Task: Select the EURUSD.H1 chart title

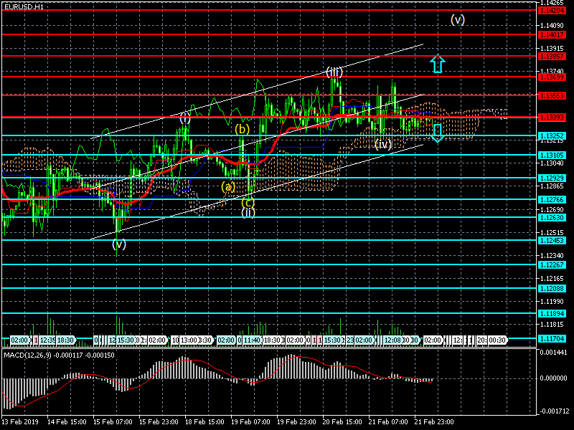Action: 24,7
